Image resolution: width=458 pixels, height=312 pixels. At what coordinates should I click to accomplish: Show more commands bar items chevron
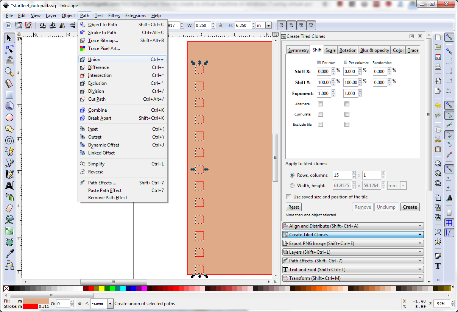[x=438, y=280]
